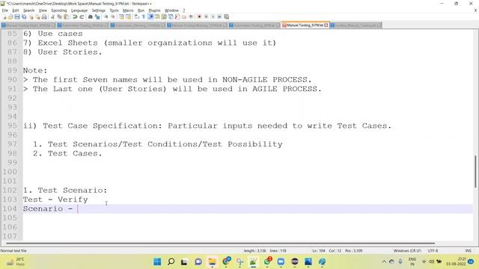
Task: Toggle synchronize vertical scrolling
Action: (x=121, y=16)
